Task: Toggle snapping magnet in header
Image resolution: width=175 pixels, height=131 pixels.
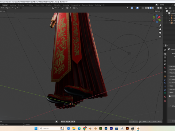Action: (67, 8)
